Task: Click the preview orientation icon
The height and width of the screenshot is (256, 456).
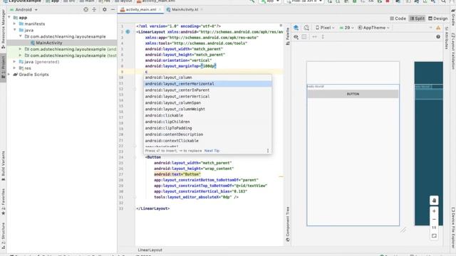Action: 306,28
